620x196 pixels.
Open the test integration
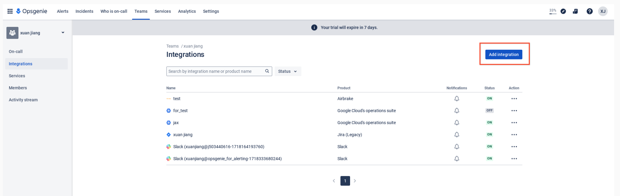click(x=177, y=98)
